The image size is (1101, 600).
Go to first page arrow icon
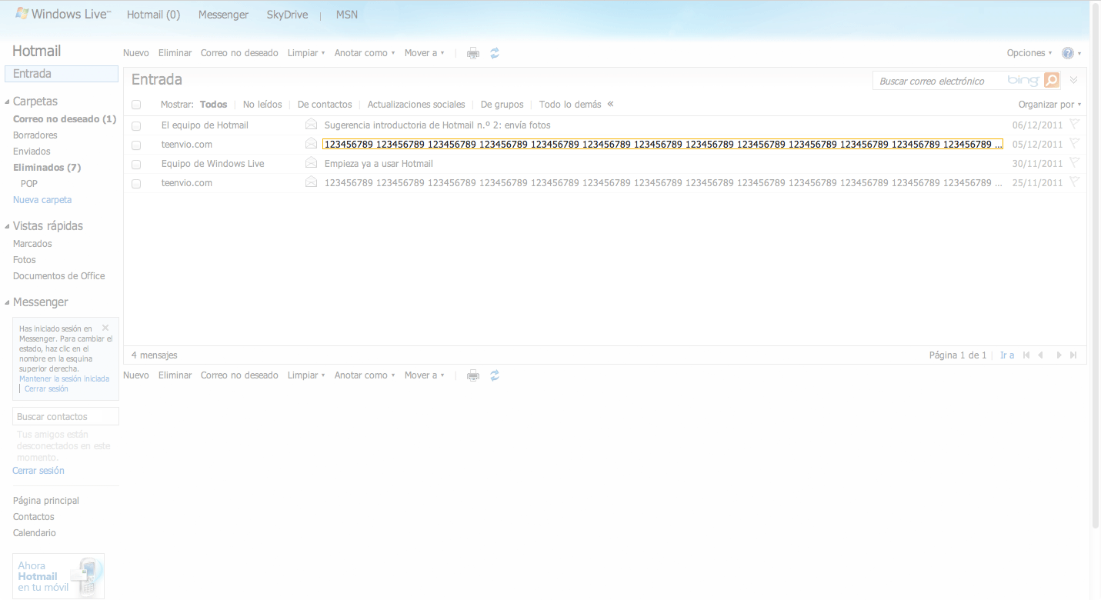[x=1026, y=355]
